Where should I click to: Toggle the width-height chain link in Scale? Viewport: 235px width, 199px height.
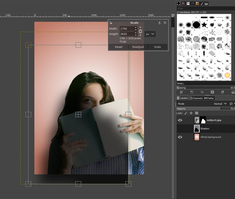[140, 31]
